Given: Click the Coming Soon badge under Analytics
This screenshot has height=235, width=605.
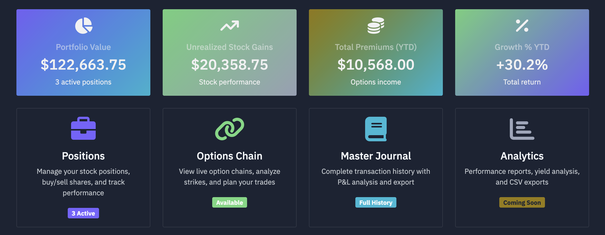Looking at the screenshot, I should [x=522, y=202].
